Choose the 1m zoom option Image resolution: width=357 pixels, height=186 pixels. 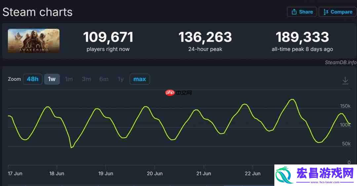(69, 79)
